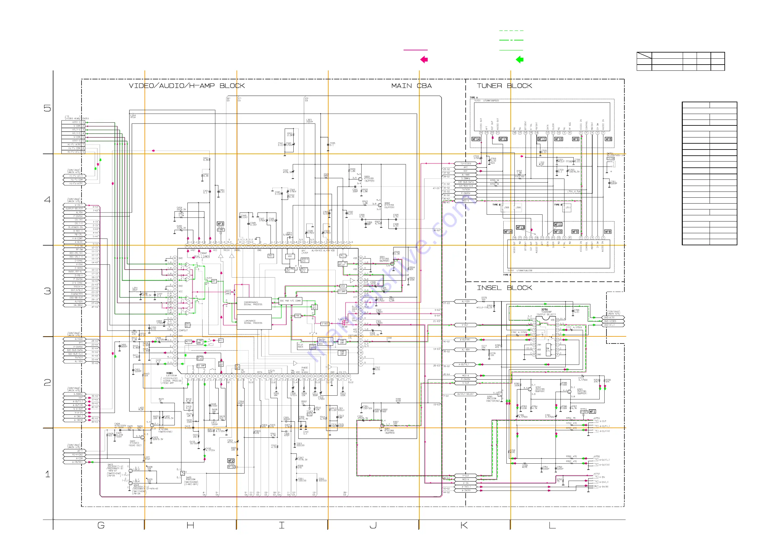The width and height of the screenshot is (780, 552).
Task: Click column letter L on the bottom ruler
Action: tap(552, 525)
